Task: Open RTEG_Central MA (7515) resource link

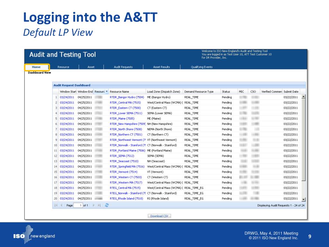Action: 125,188
